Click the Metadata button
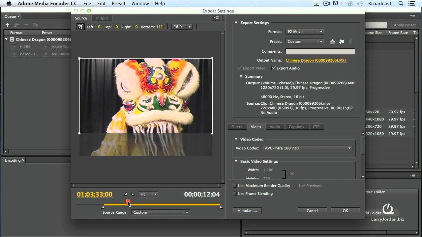This screenshot has height=237, width=422. (247, 211)
